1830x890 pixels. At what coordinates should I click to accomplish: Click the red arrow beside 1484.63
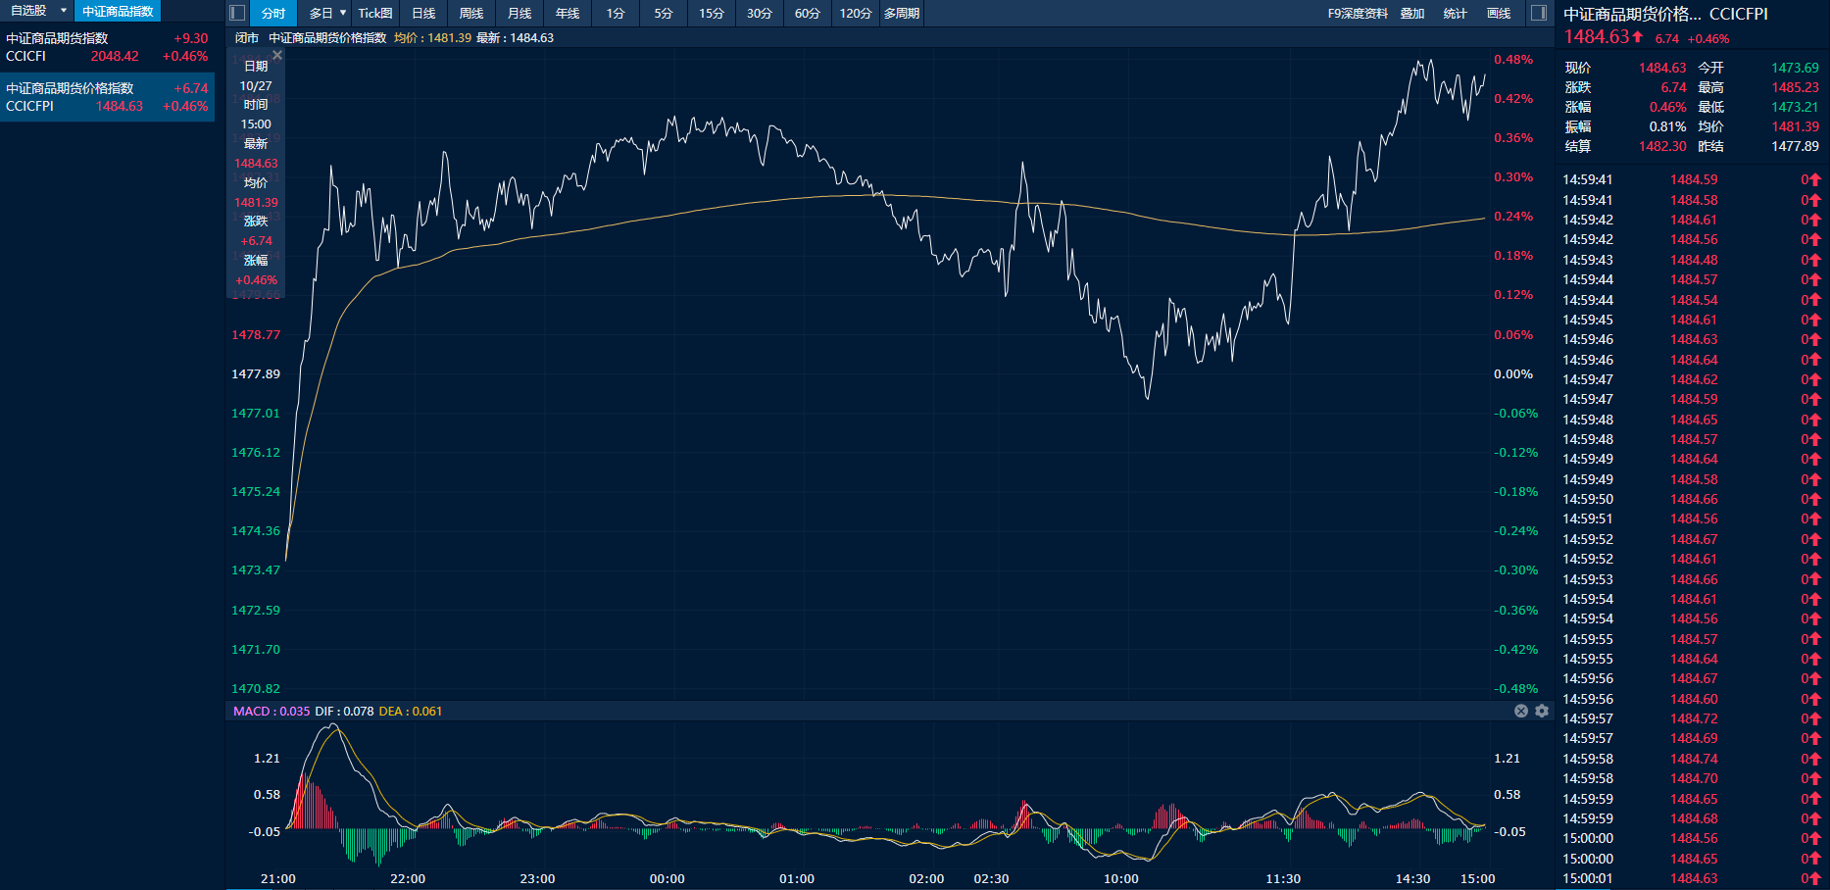pyautogui.click(x=1638, y=37)
